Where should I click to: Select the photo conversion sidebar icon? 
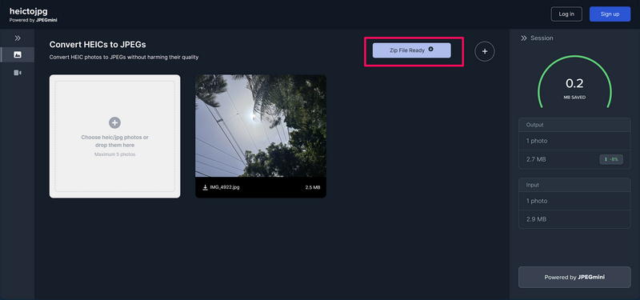(x=17, y=54)
